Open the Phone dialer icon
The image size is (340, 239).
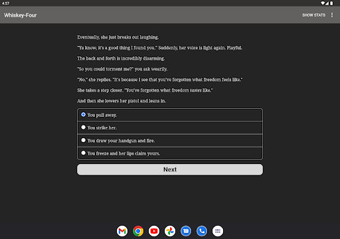(x=202, y=231)
